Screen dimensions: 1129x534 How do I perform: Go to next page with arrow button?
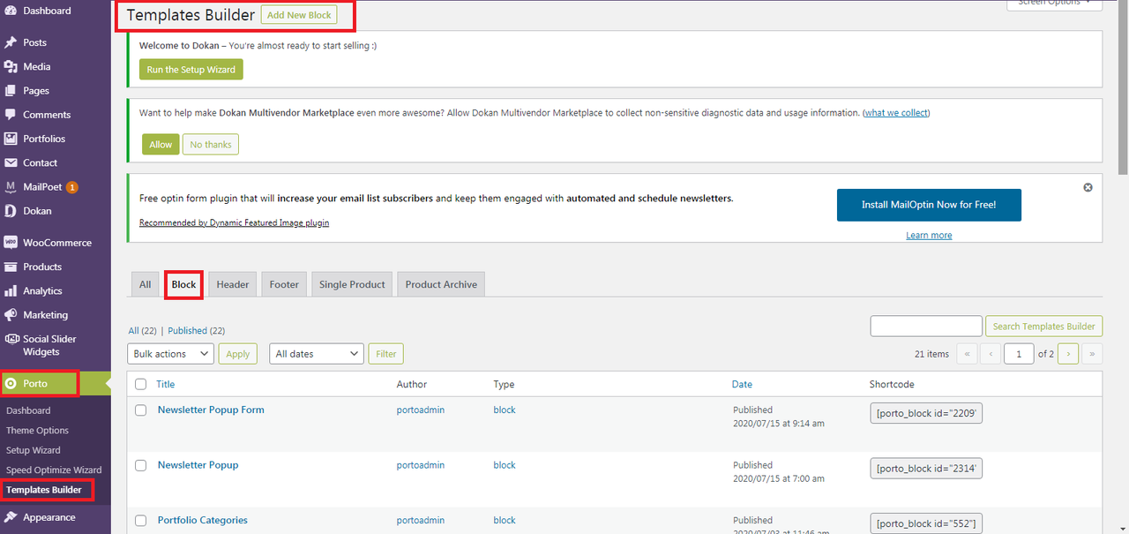coord(1068,354)
